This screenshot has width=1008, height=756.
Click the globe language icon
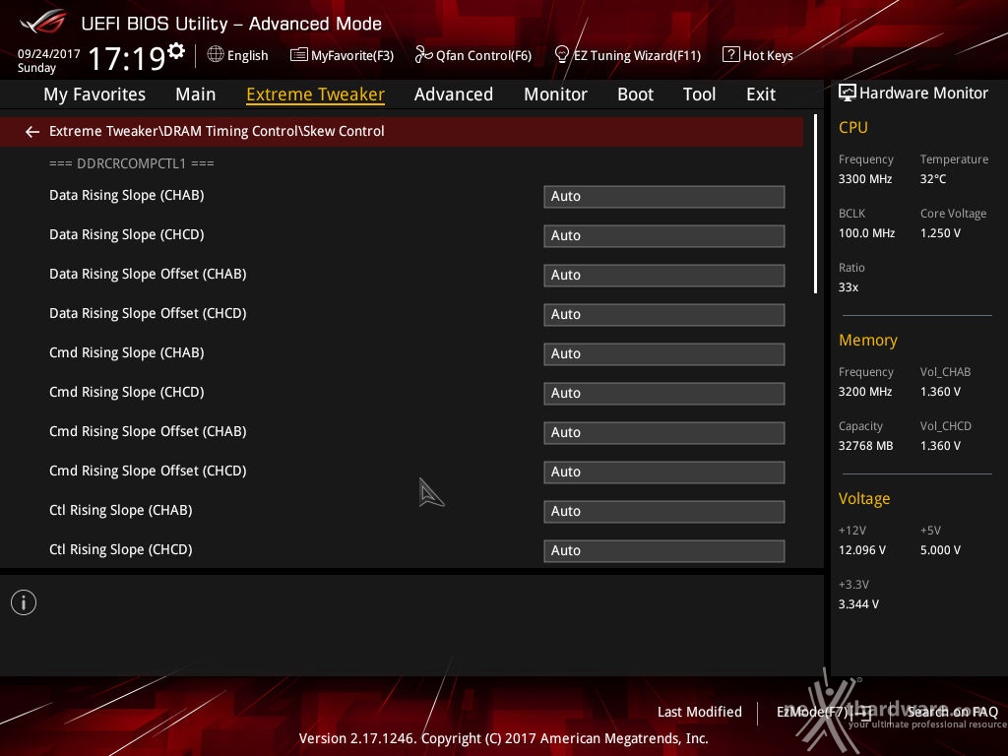[216, 55]
